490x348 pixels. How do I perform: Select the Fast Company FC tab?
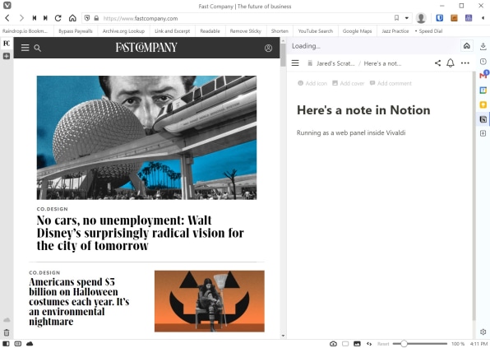7,43
